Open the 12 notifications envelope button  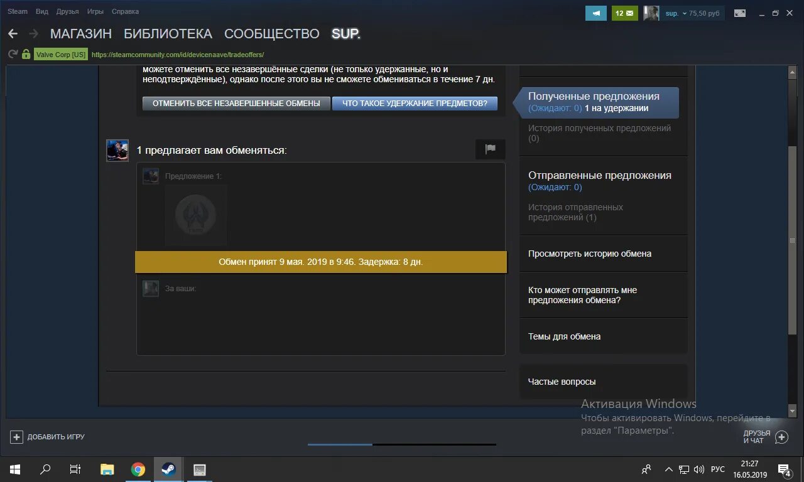point(624,13)
